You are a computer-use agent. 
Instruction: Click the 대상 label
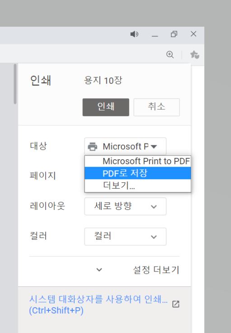pyautogui.click(x=38, y=146)
